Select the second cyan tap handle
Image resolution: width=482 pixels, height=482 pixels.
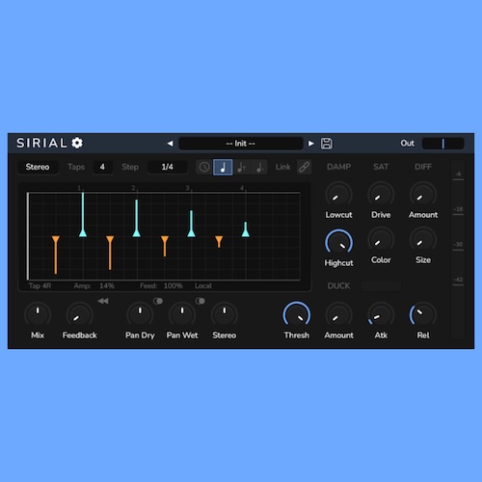click(137, 233)
